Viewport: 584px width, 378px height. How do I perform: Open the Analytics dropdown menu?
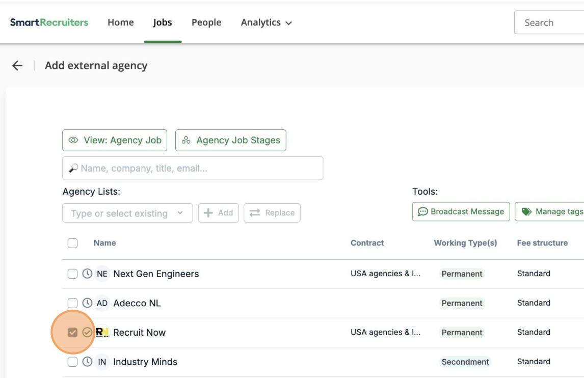pos(267,22)
